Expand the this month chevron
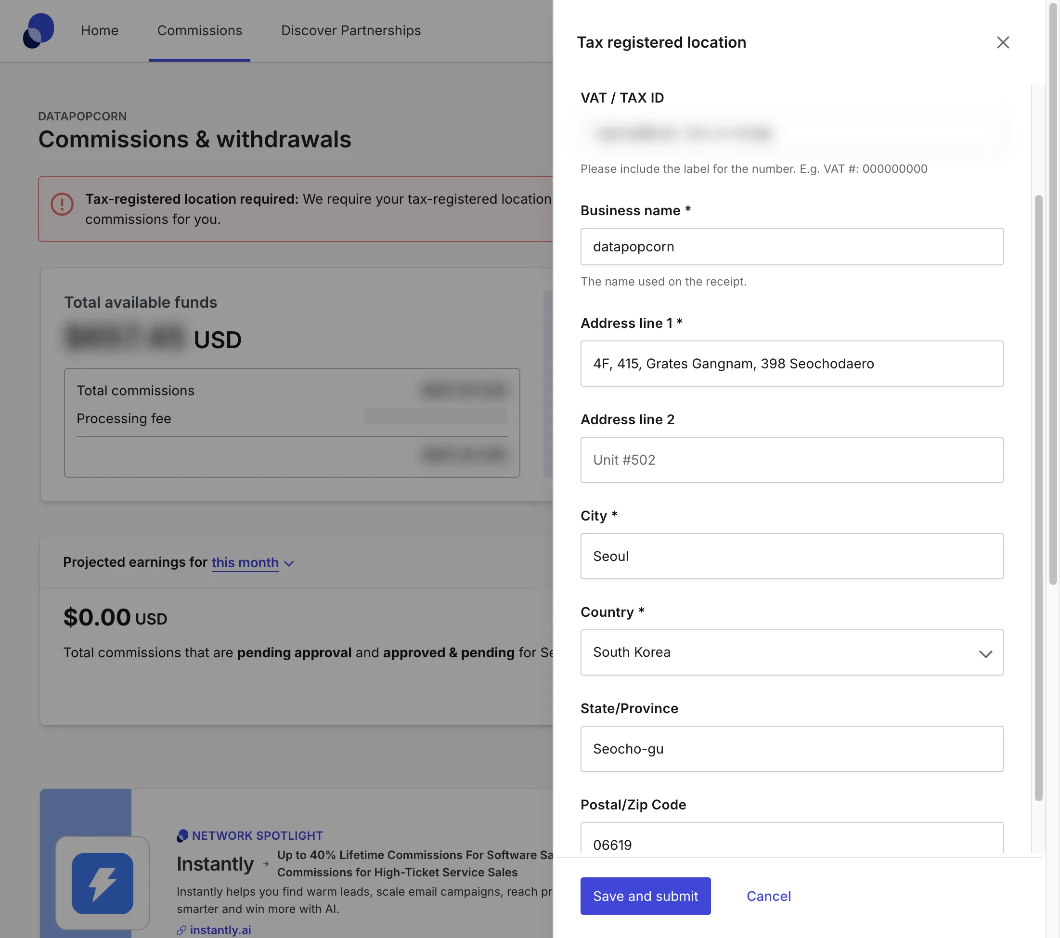1060x938 pixels. coord(289,563)
